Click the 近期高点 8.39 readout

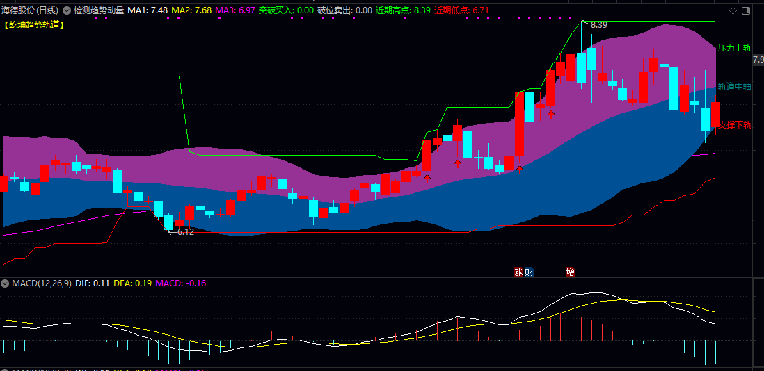point(403,10)
